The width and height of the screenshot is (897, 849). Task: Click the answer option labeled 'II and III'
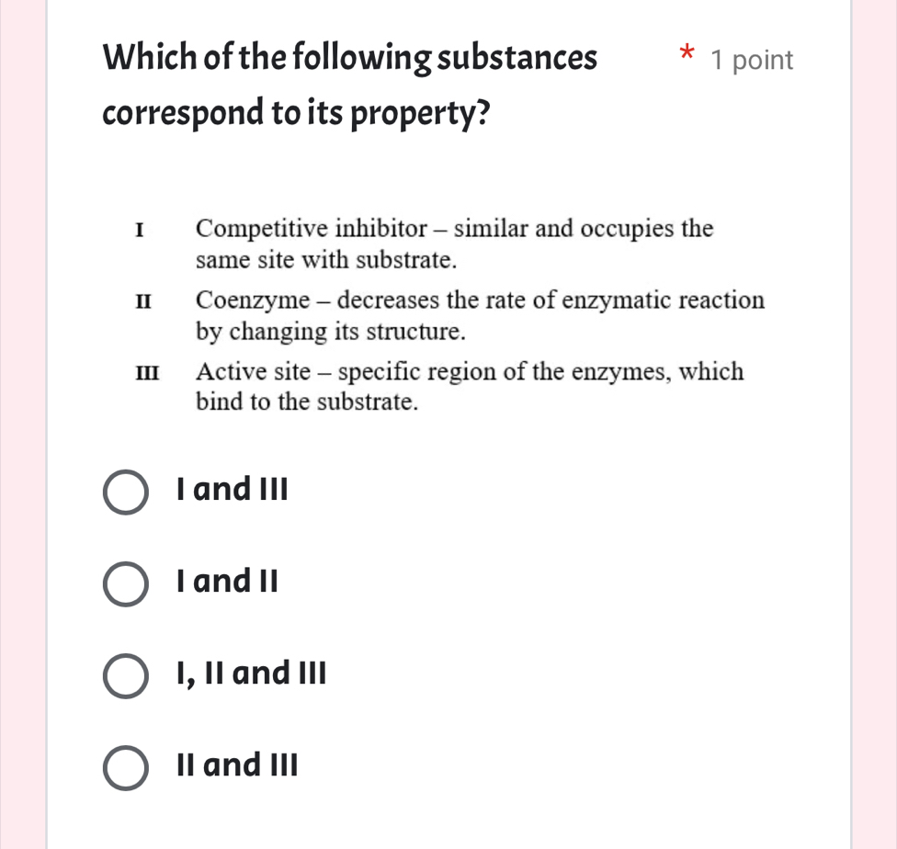[236, 765]
